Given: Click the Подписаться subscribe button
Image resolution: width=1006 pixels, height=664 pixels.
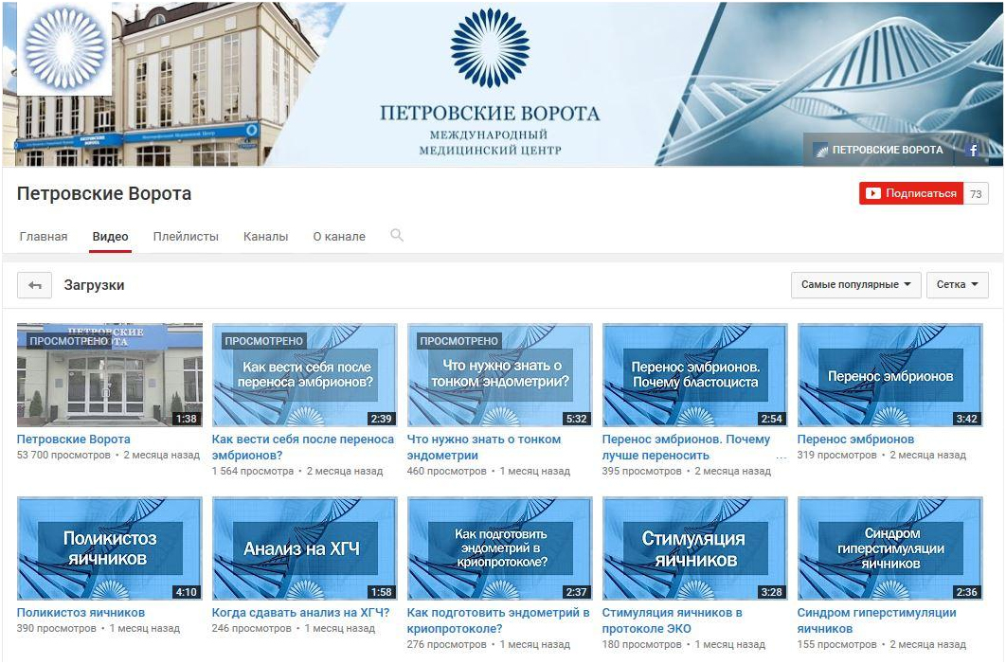Looking at the screenshot, I should (x=911, y=193).
